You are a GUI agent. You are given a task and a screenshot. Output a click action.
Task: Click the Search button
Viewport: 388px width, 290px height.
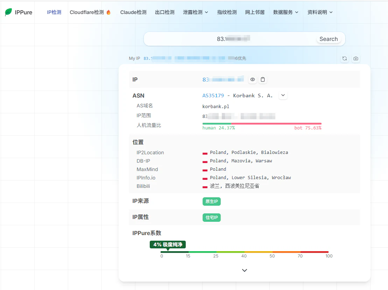(x=329, y=39)
